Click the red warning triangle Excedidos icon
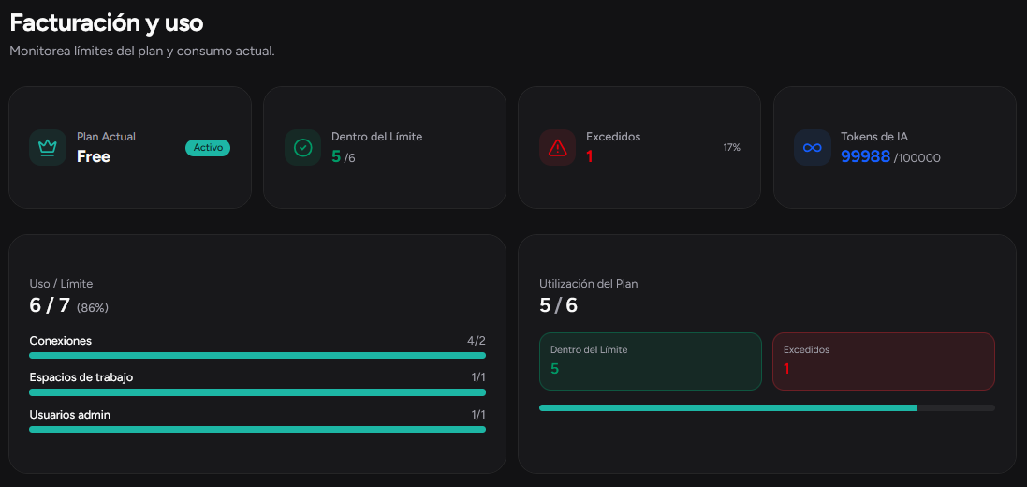Screen dimensions: 1027x487 coord(557,147)
